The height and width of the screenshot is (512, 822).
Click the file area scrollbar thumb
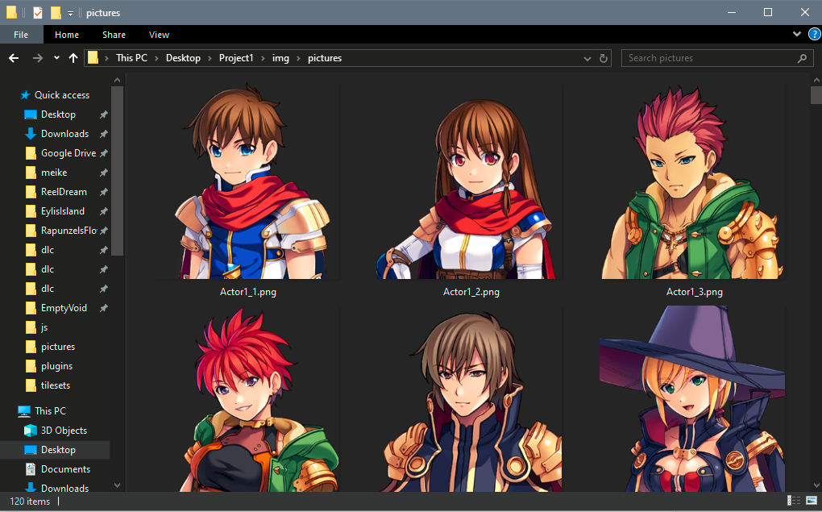coord(816,95)
